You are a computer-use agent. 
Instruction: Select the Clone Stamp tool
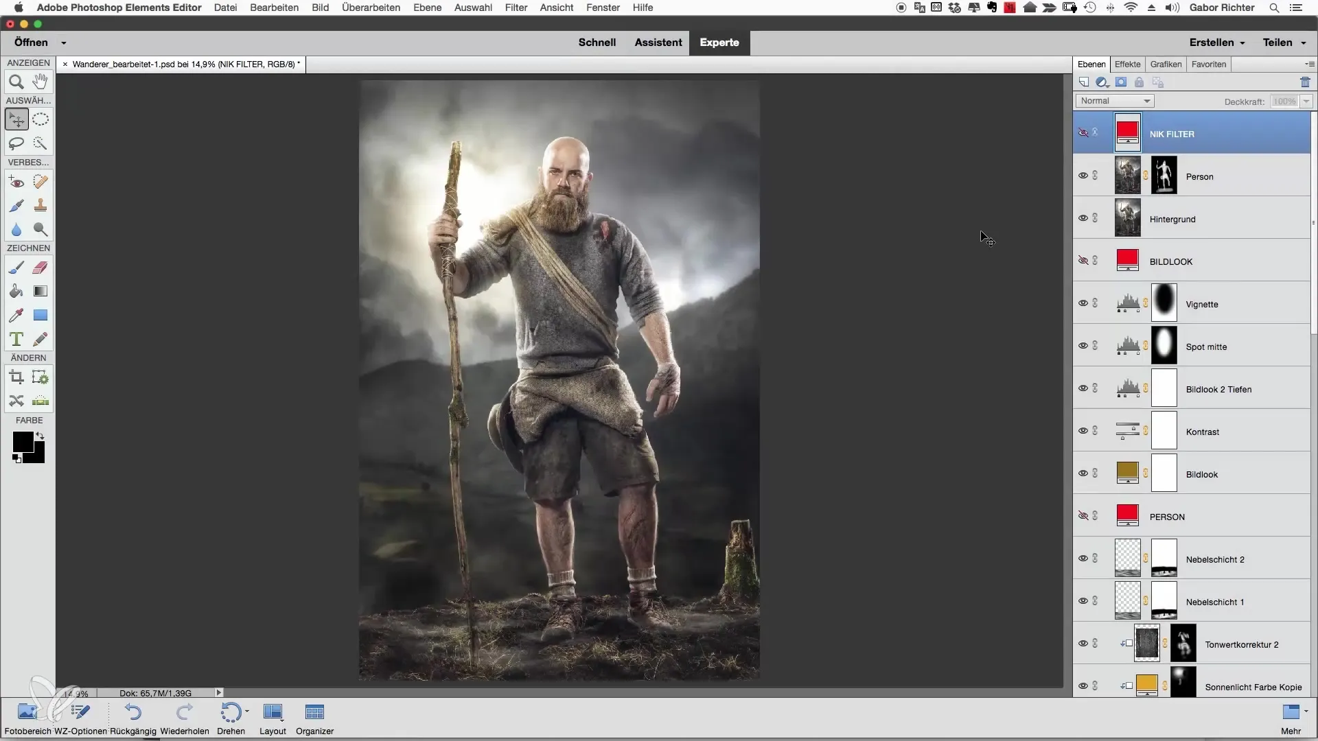click(41, 206)
